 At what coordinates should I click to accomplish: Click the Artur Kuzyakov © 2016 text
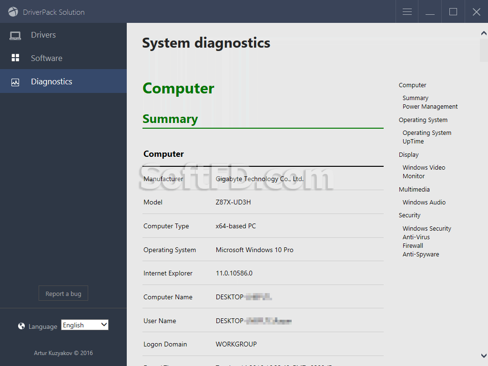point(63,353)
